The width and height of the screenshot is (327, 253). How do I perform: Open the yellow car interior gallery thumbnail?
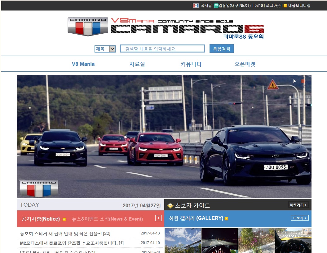[x=294, y=241]
